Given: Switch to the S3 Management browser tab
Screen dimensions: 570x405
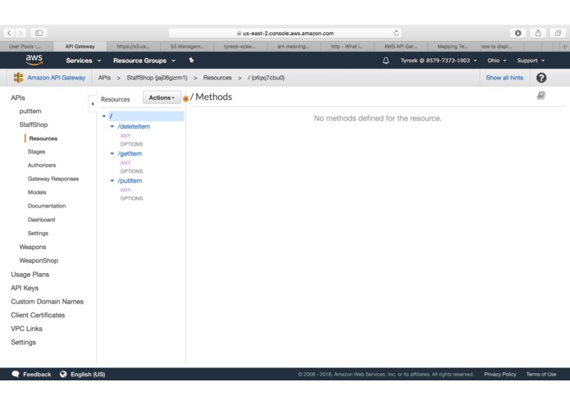Looking at the screenshot, I should tap(187, 47).
